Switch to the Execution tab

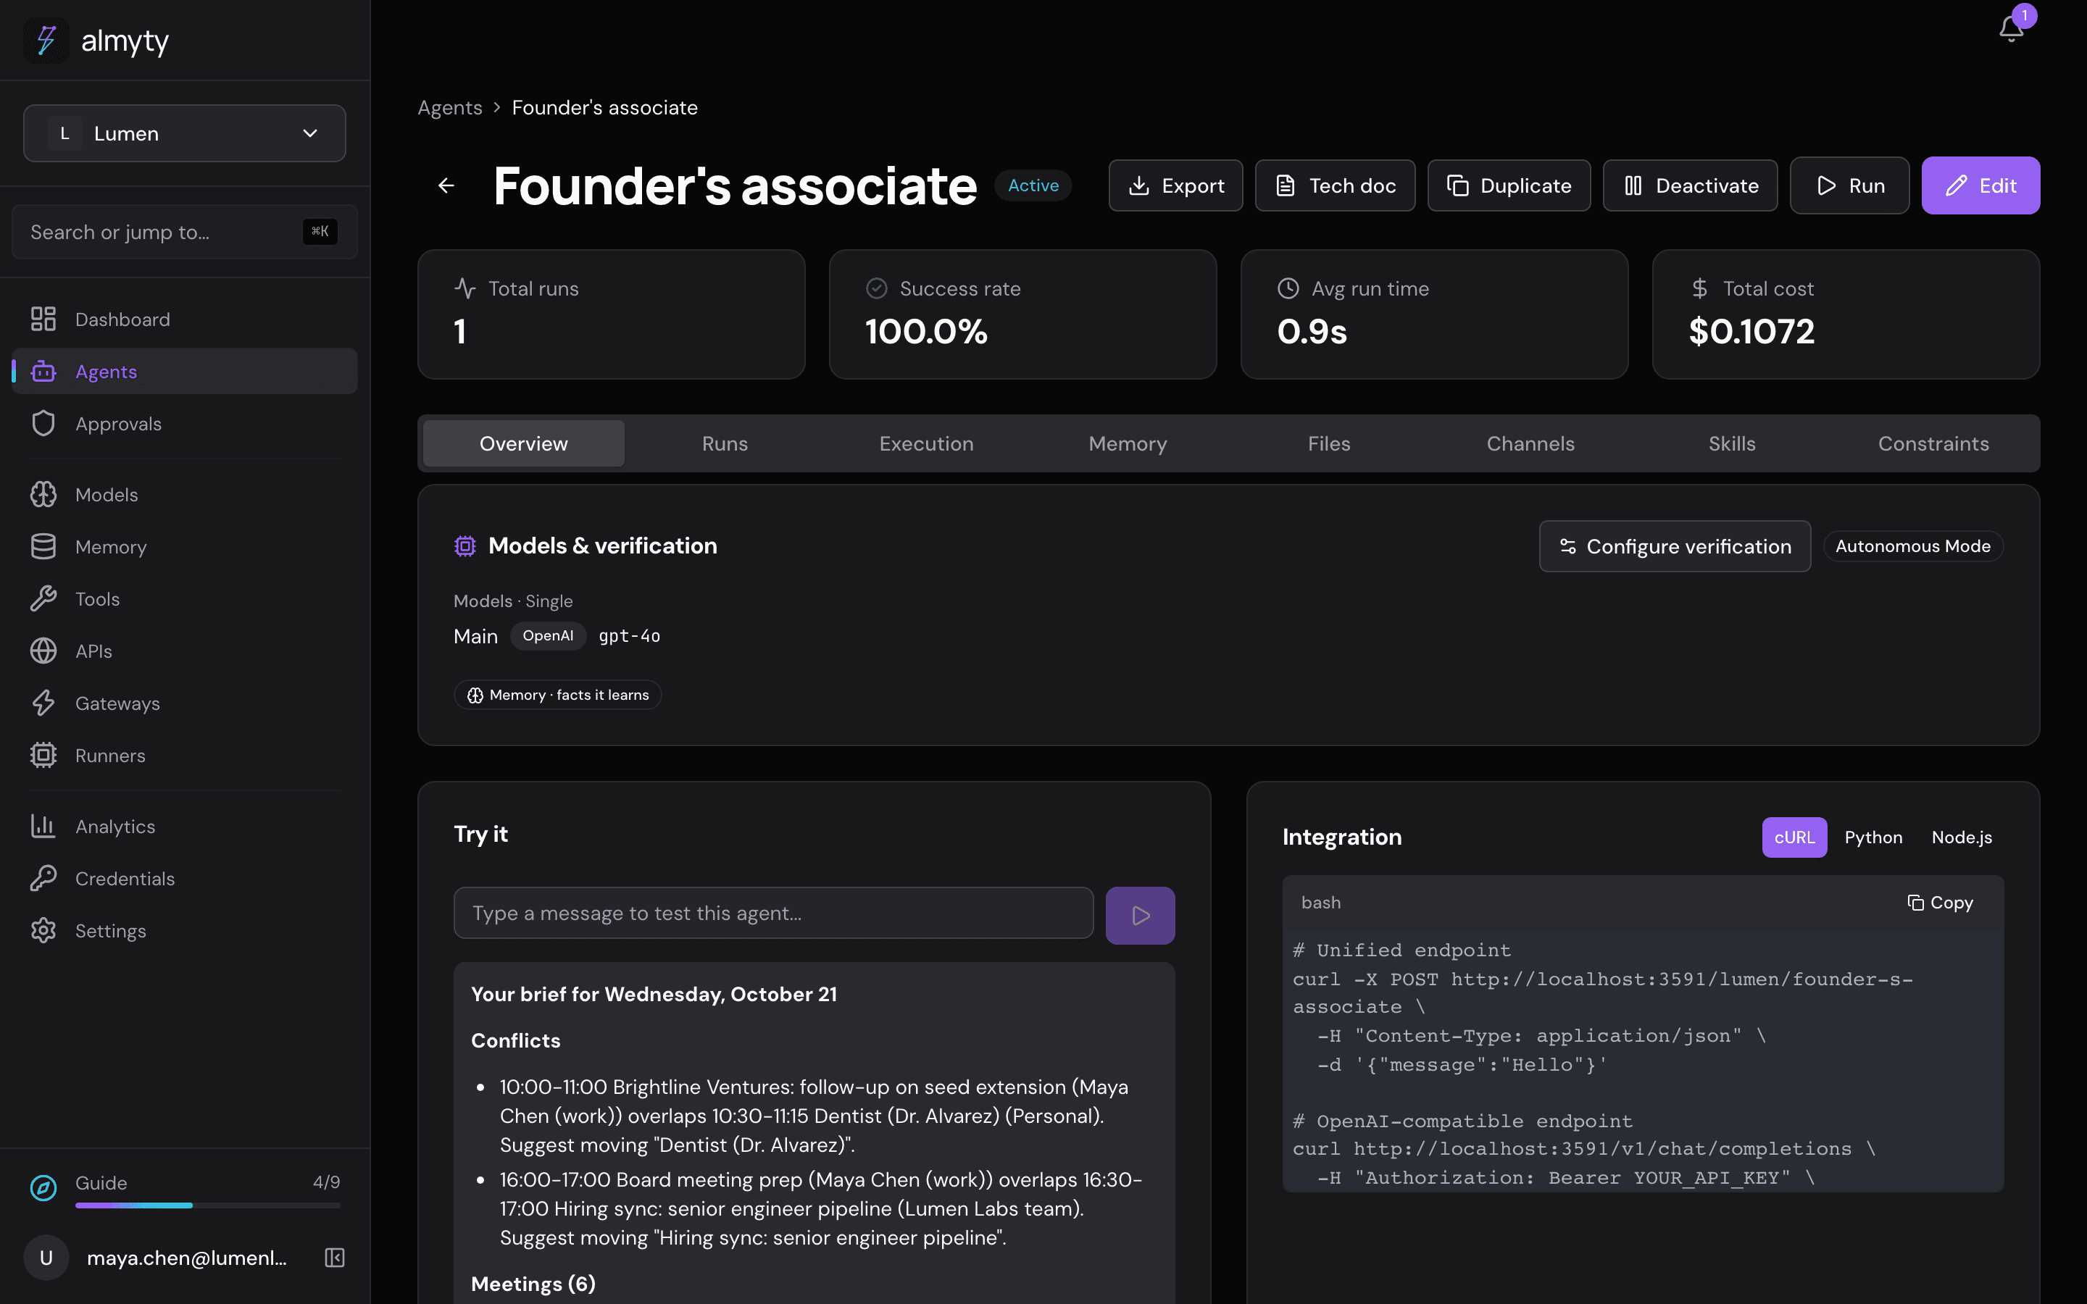(926, 443)
